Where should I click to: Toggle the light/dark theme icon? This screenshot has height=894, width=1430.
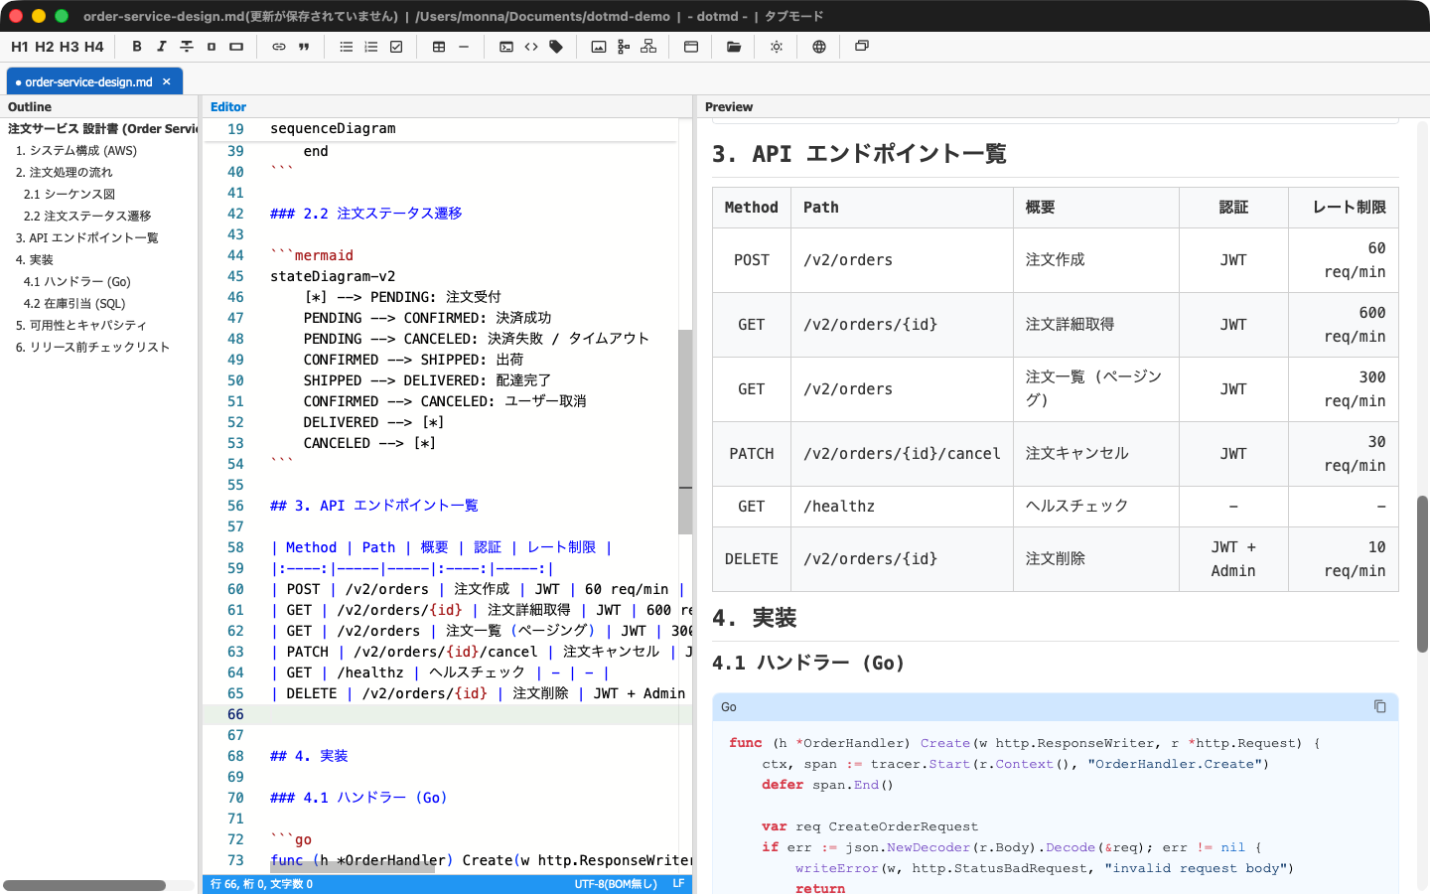click(777, 47)
